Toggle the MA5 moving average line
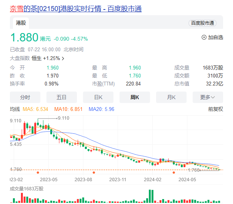This screenshot has height=204, width=233. (x=36, y=109)
